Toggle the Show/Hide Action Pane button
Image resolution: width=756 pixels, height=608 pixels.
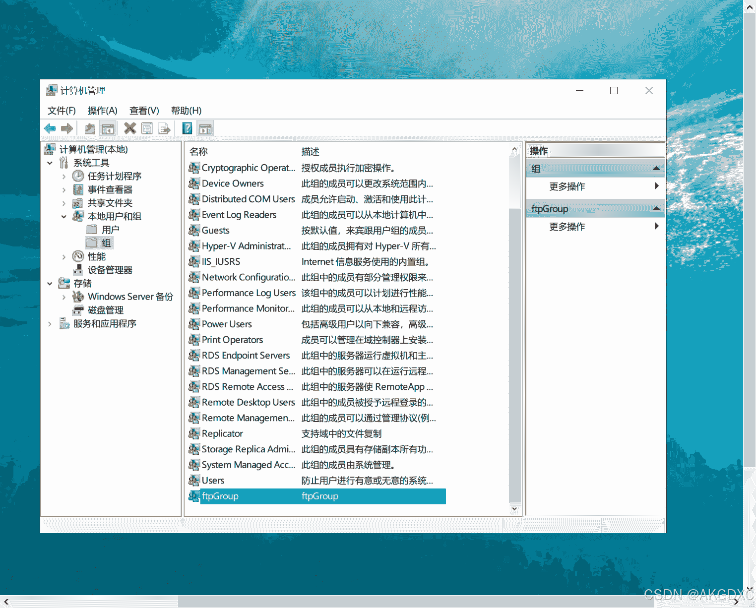[205, 129]
